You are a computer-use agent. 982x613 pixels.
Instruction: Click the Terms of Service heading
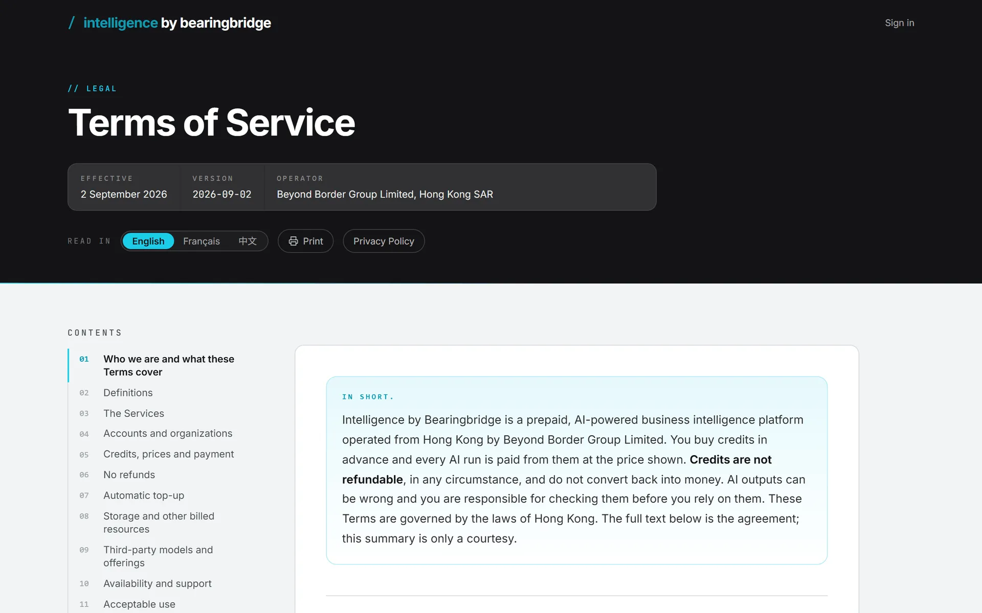(x=211, y=123)
